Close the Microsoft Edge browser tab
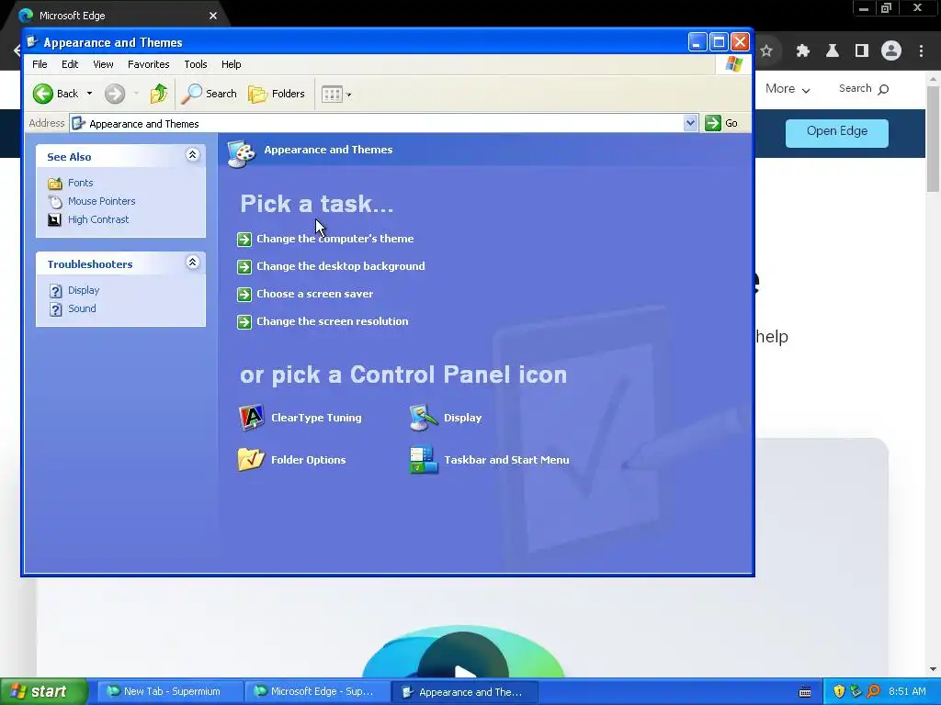This screenshot has width=941, height=705. [213, 16]
